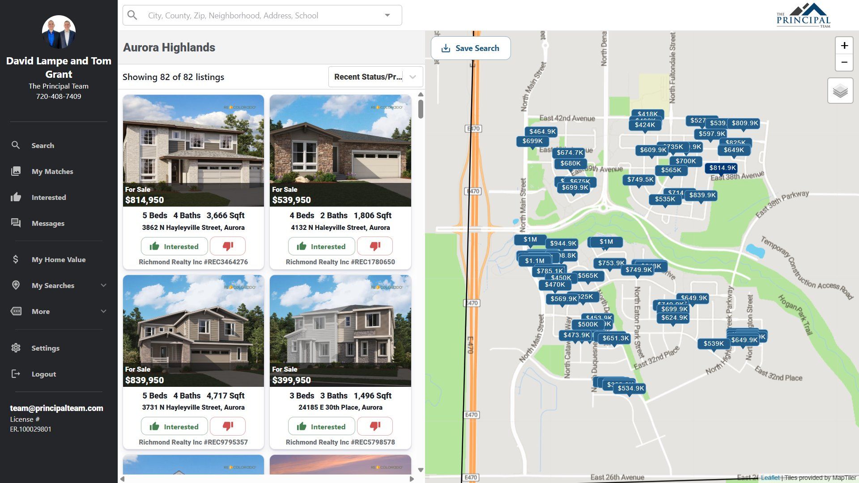Open the $814,950 listing photo
The image size is (859, 483).
click(x=193, y=151)
